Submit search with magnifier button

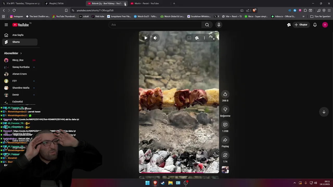(x=207, y=25)
